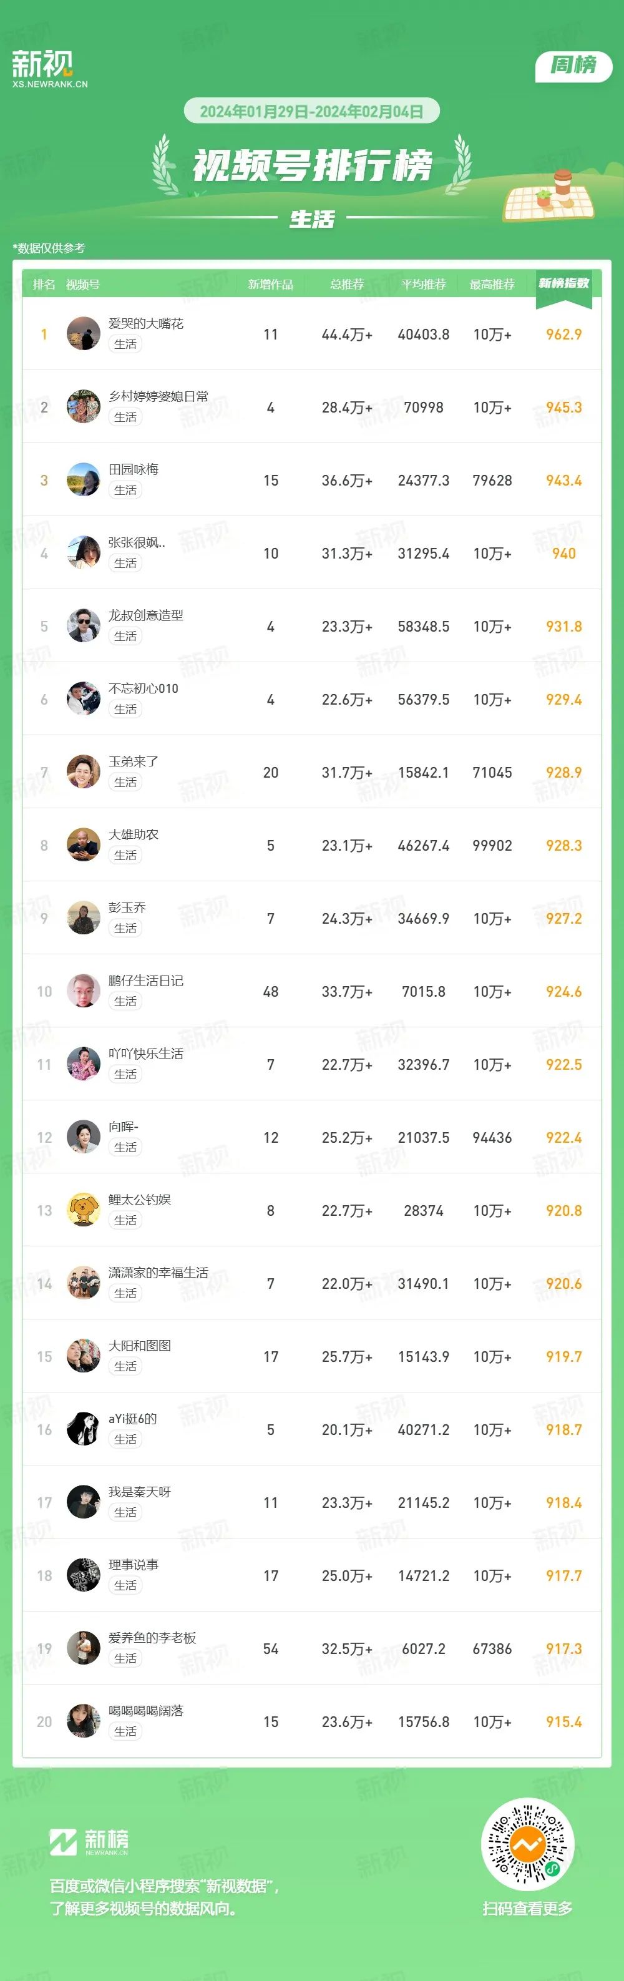Select the 生活 tag under 张张很飒
The width and height of the screenshot is (624, 1981).
point(125,563)
